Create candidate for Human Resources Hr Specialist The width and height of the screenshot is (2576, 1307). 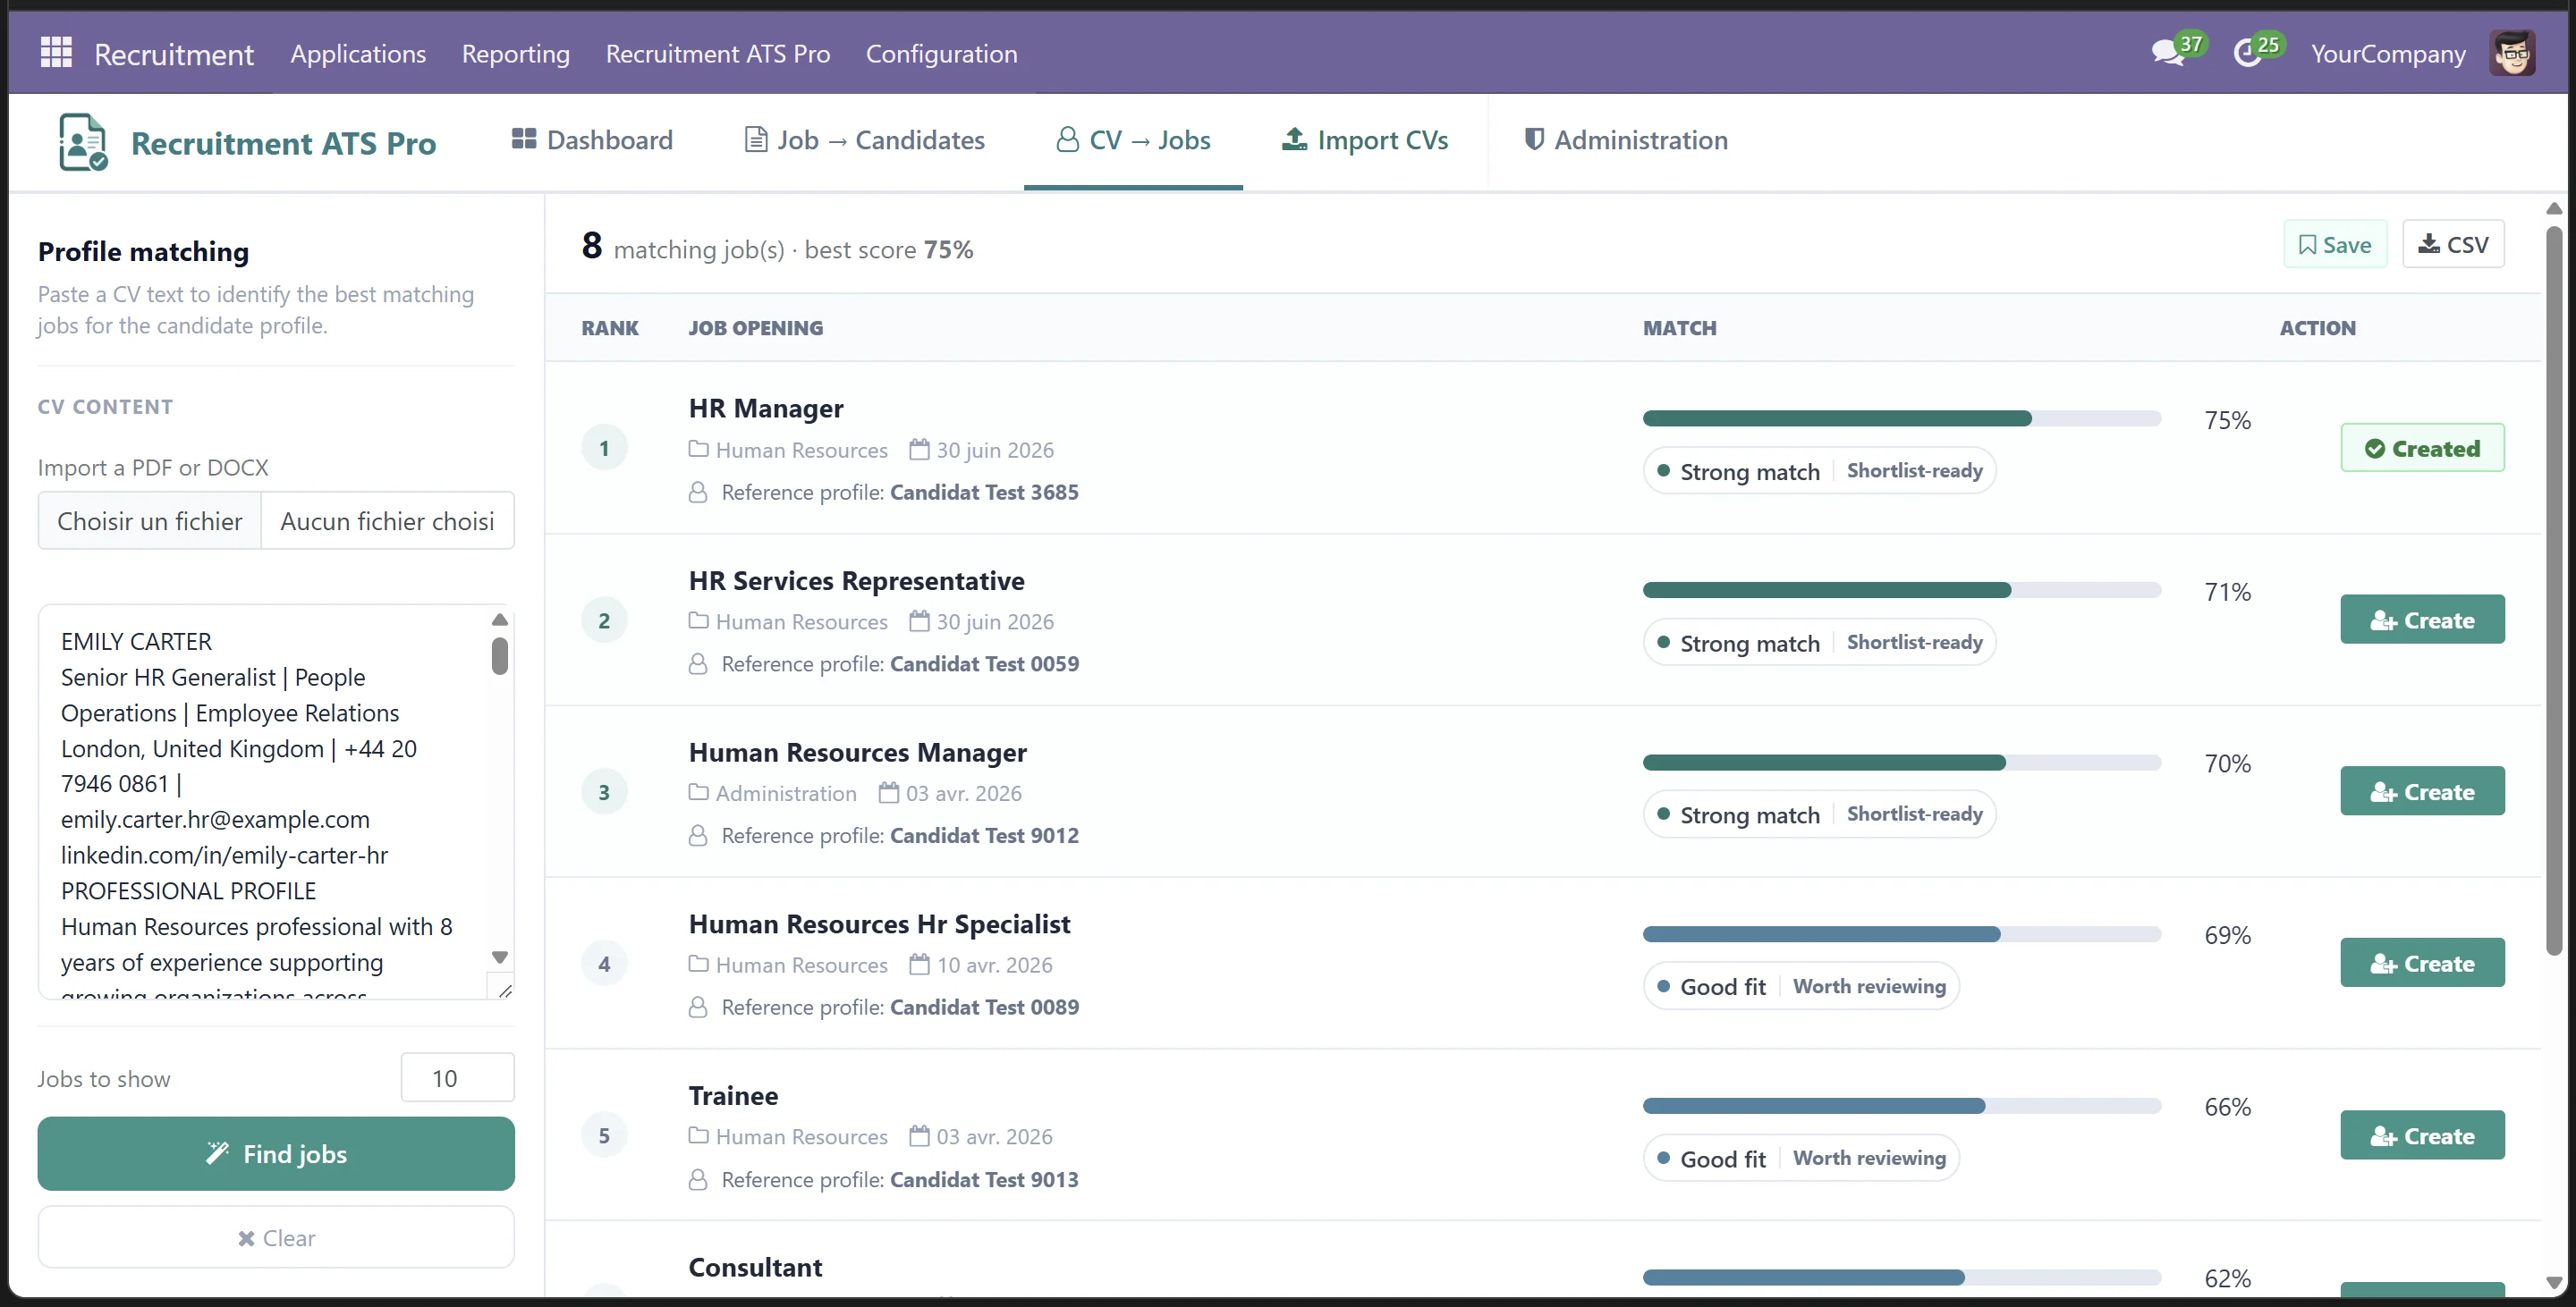click(x=2422, y=963)
